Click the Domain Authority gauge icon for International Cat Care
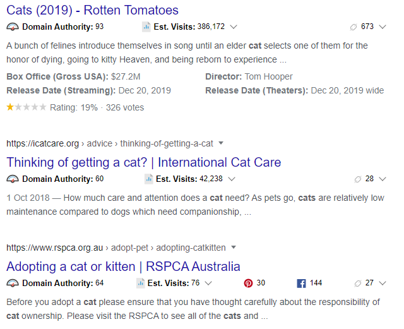Viewport: 404px width, 329px height. tap(13, 179)
